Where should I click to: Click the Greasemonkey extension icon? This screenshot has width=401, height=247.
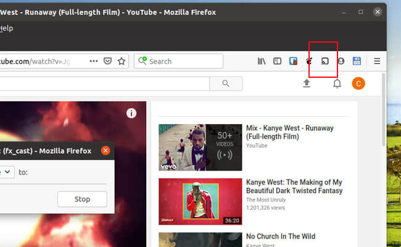pyautogui.click(x=309, y=61)
